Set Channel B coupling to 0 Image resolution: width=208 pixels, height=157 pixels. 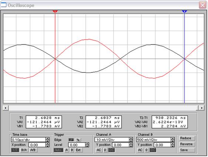pos(146,150)
